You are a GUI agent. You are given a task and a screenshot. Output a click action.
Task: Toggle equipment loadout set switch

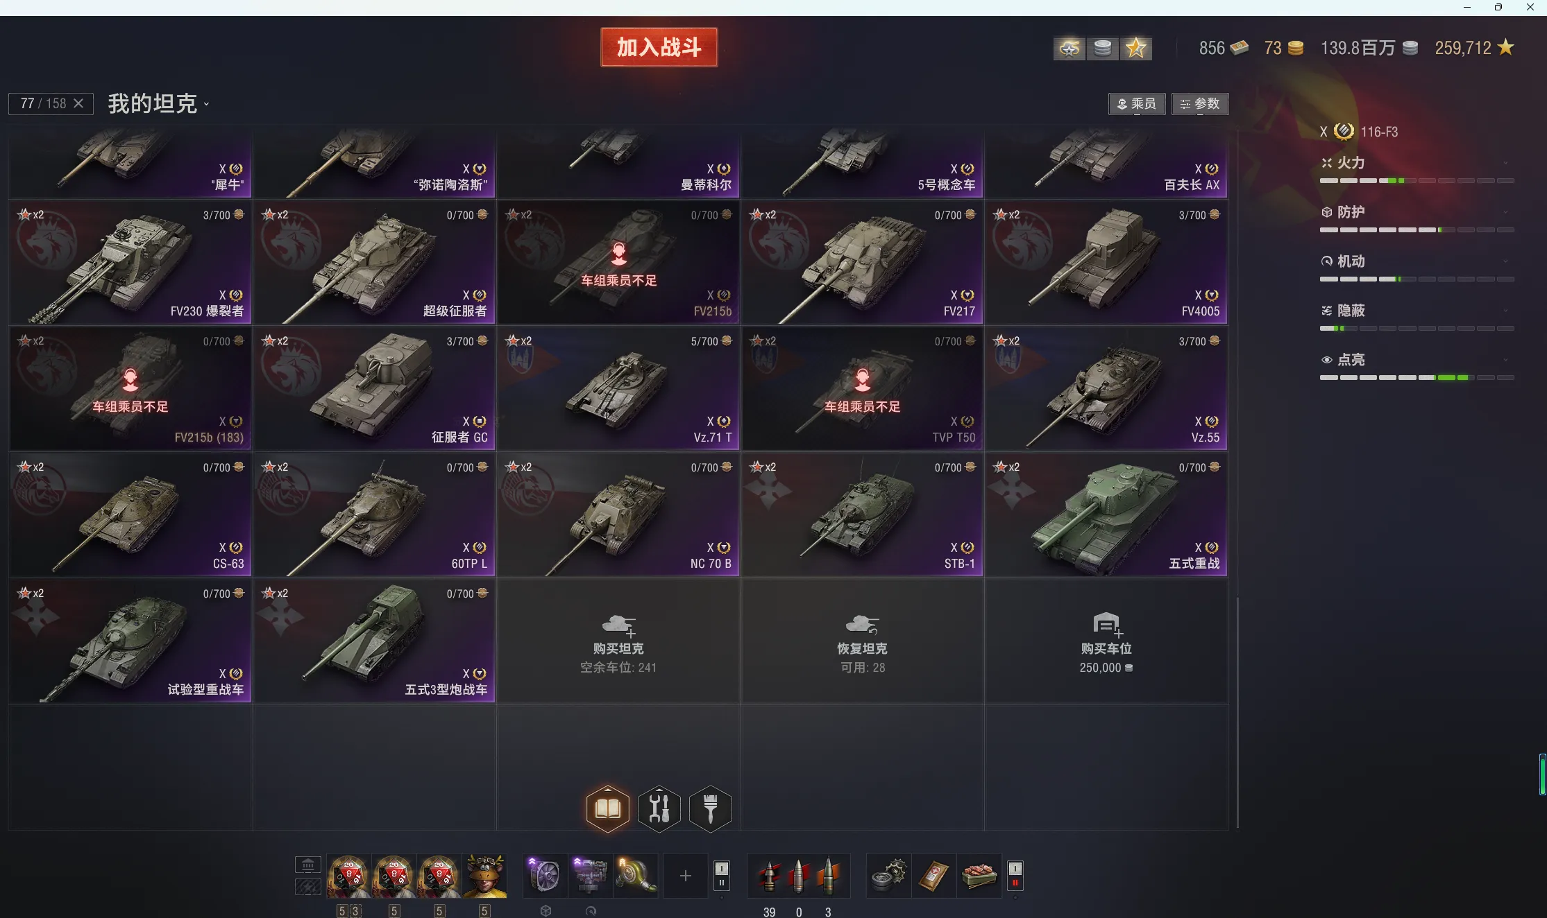pyautogui.click(x=722, y=876)
